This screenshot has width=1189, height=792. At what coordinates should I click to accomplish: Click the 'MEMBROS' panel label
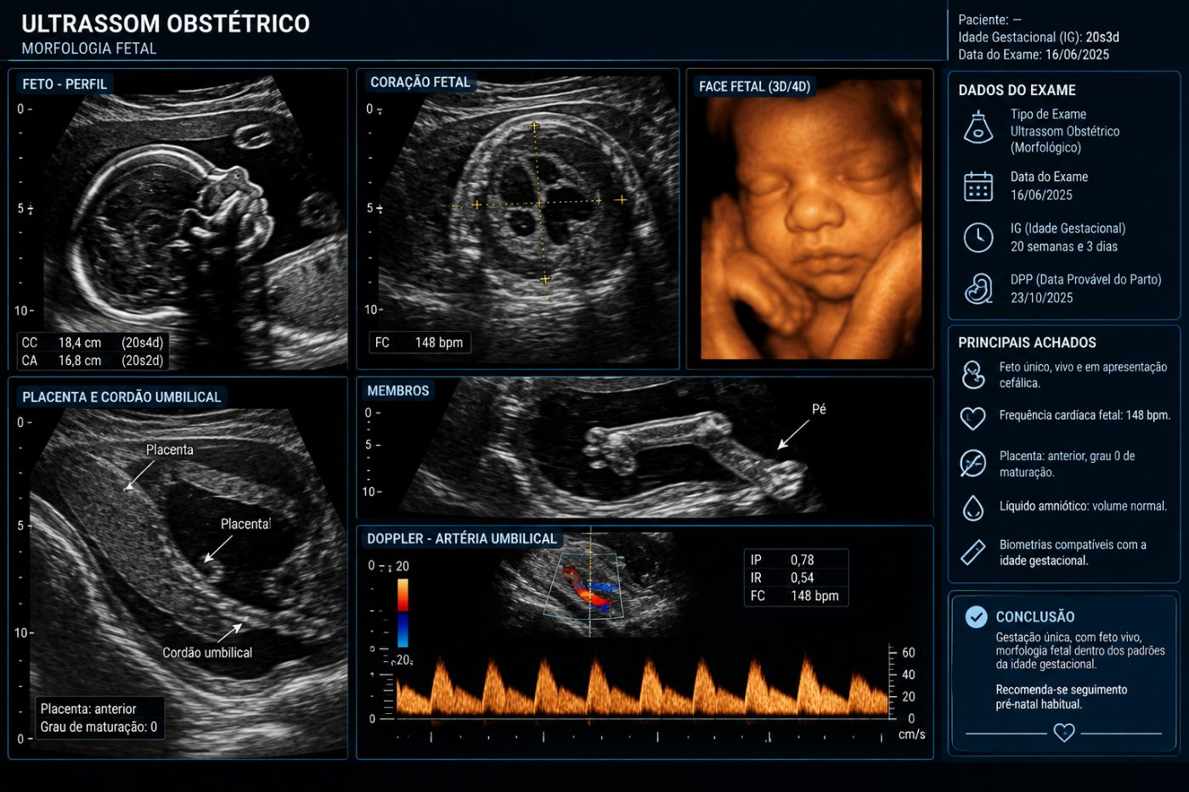(398, 391)
